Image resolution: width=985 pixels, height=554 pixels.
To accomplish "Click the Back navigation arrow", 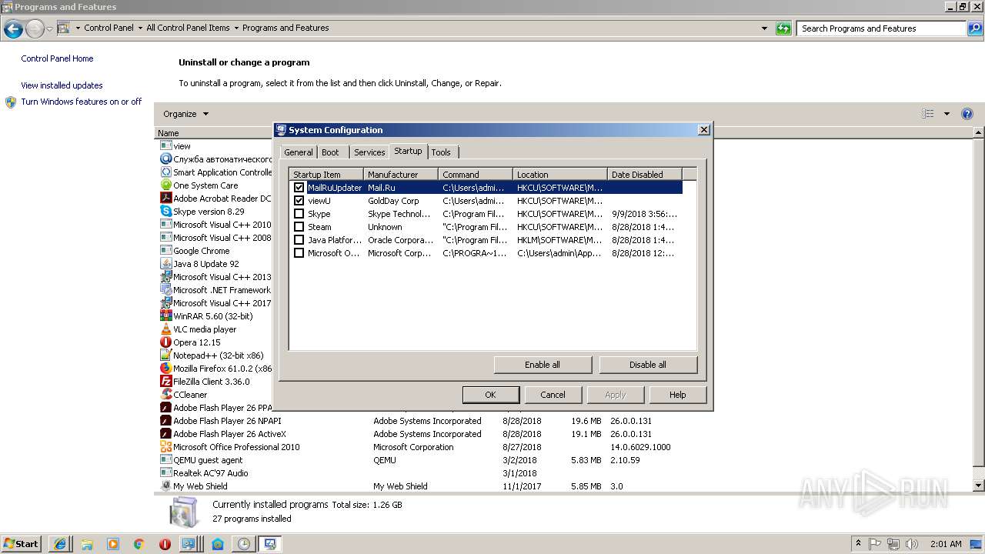I will [x=13, y=29].
